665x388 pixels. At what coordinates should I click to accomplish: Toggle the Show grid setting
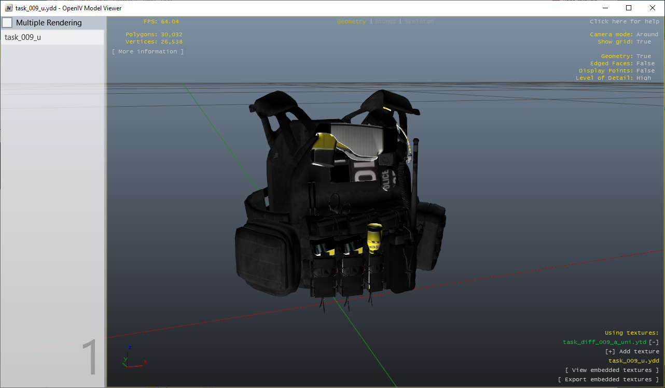643,41
